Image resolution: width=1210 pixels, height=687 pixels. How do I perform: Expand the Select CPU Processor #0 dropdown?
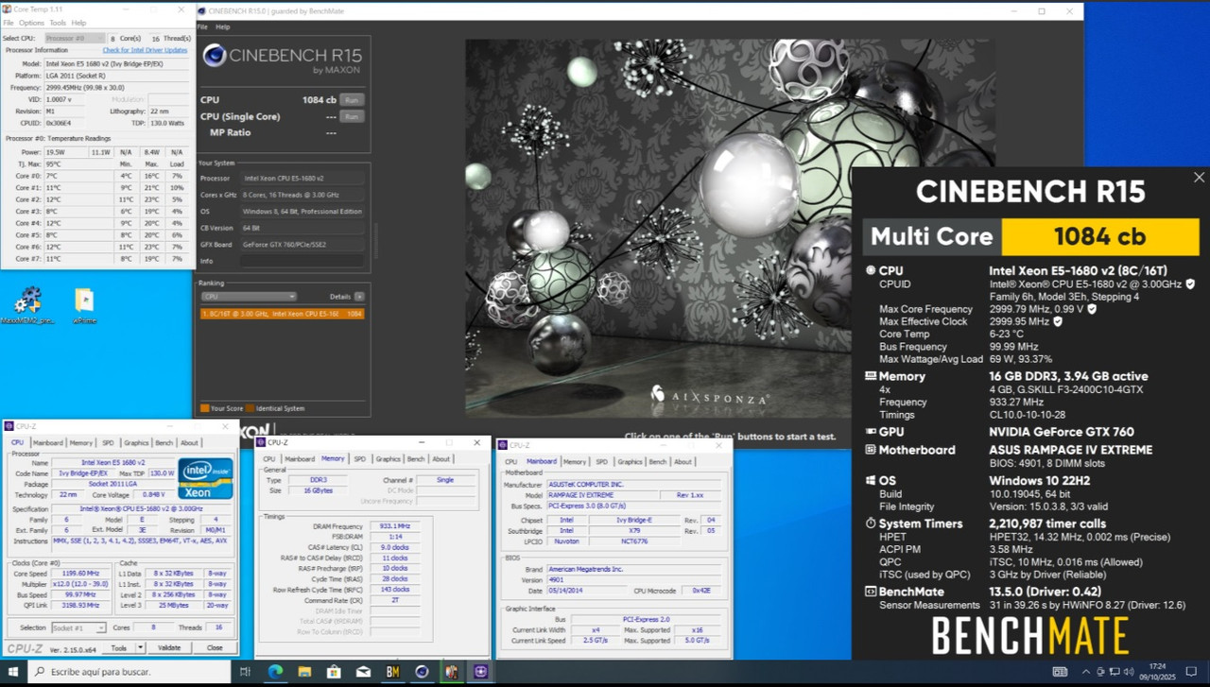click(75, 39)
